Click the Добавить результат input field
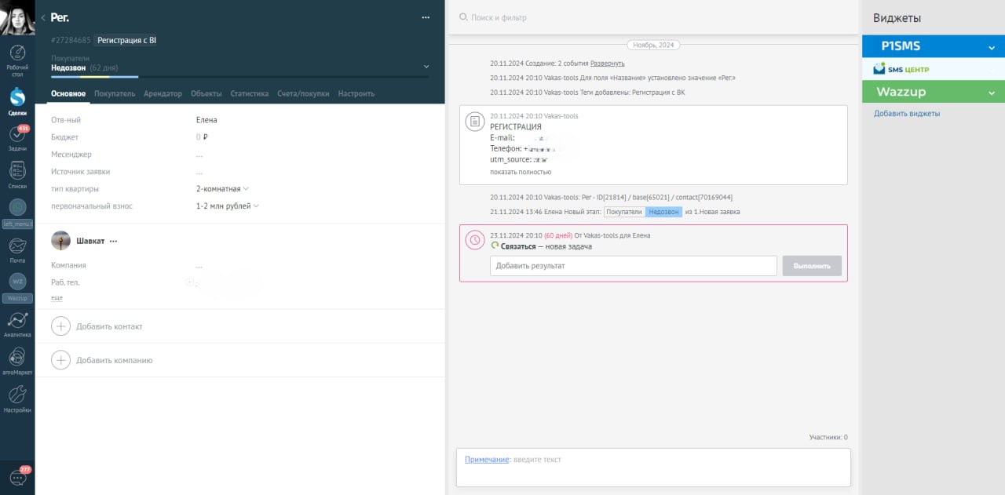 [x=633, y=266]
